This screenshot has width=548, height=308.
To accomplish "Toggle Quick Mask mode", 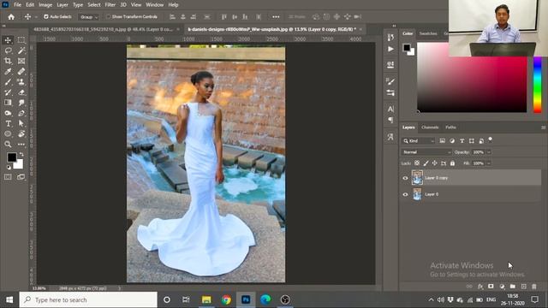I will tap(8, 177).
